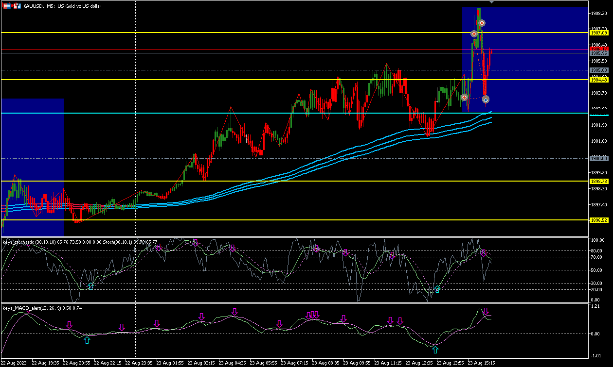
Task: Click the last magenta down arrow in MACD panel
Action: point(486,312)
